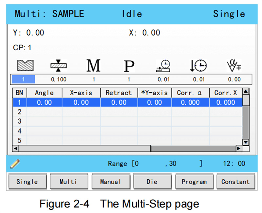Screen dimensions: 262x213
Task: Click the horizontal scrollbar right arrow
Action: pyautogui.click(x=239, y=148)
